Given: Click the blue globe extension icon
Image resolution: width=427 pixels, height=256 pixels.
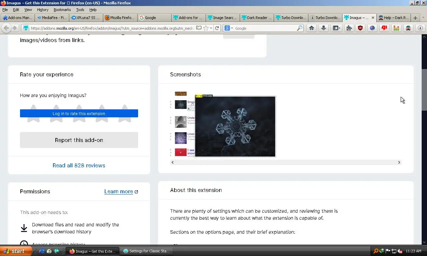Looking at the screenshot, I should point(372,28).
